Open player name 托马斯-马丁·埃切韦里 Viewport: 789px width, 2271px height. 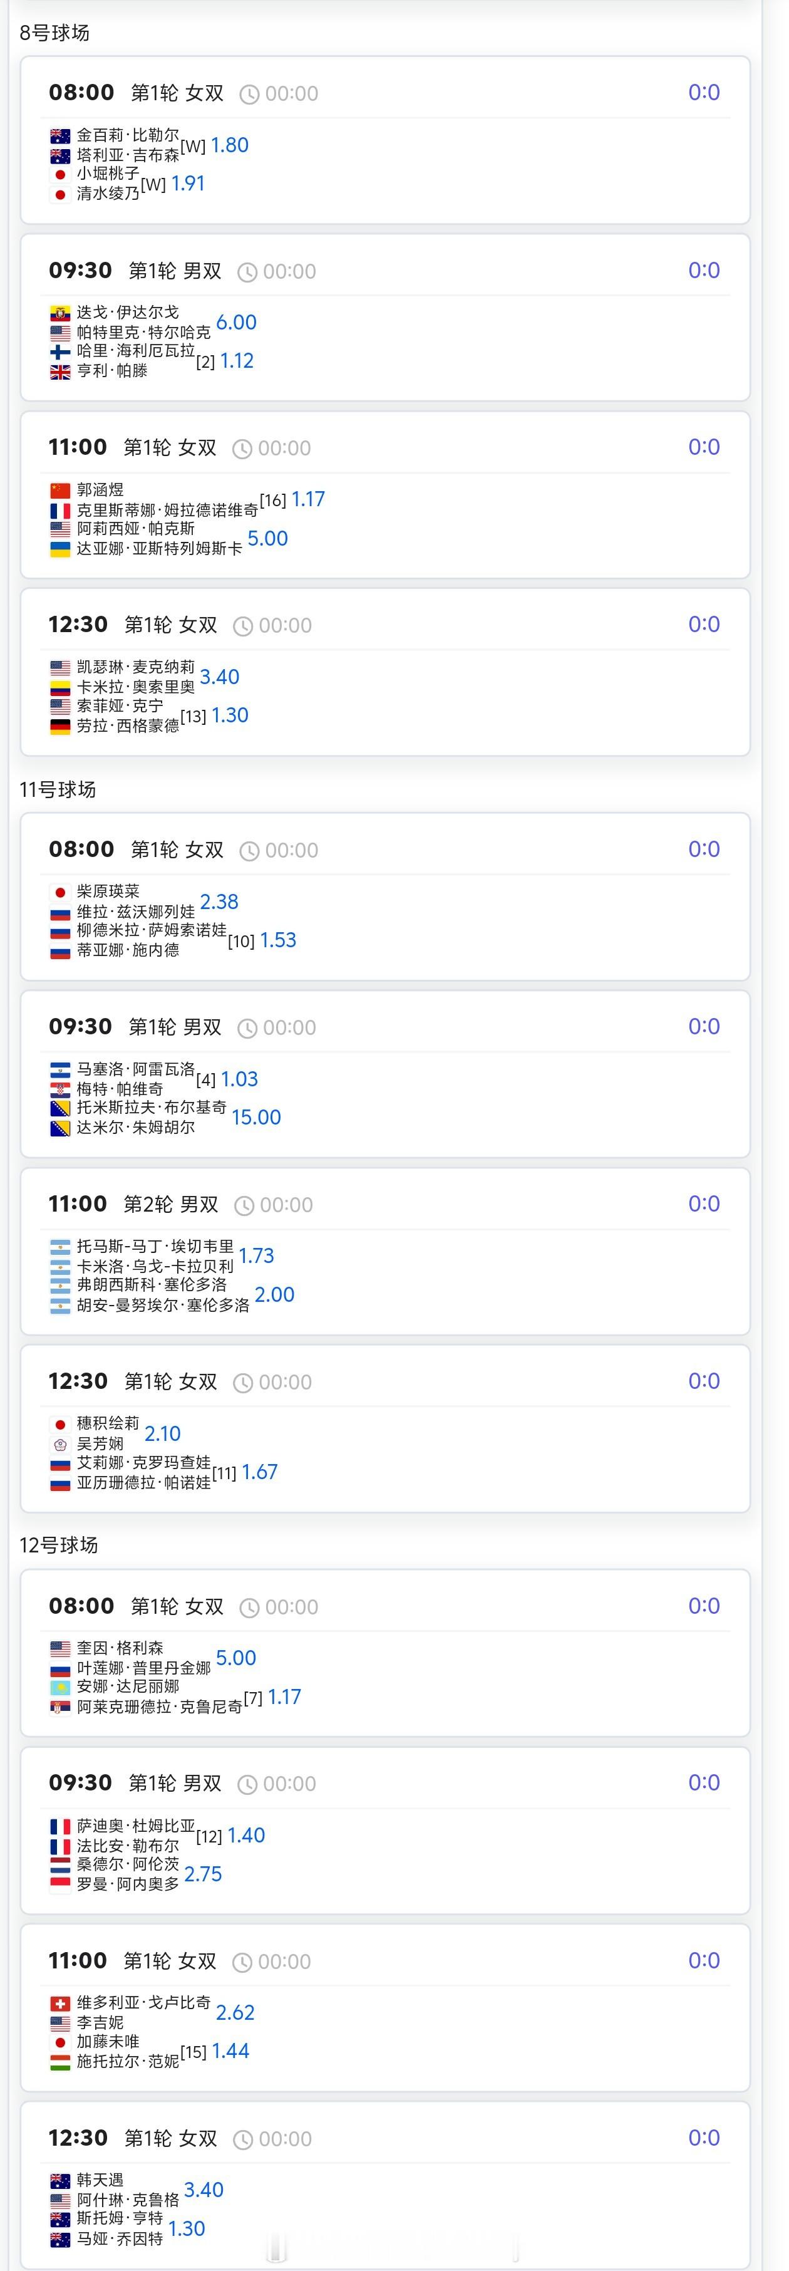tap(155, 1245)
